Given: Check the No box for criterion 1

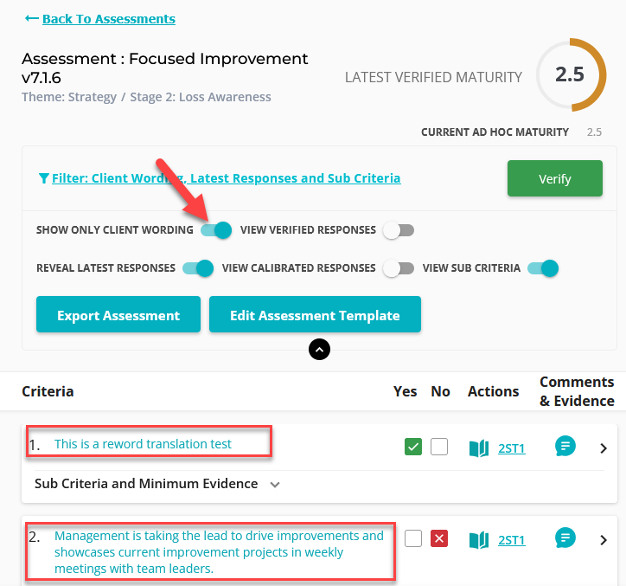Looking at the screenshot, I should tap(439, 447).
